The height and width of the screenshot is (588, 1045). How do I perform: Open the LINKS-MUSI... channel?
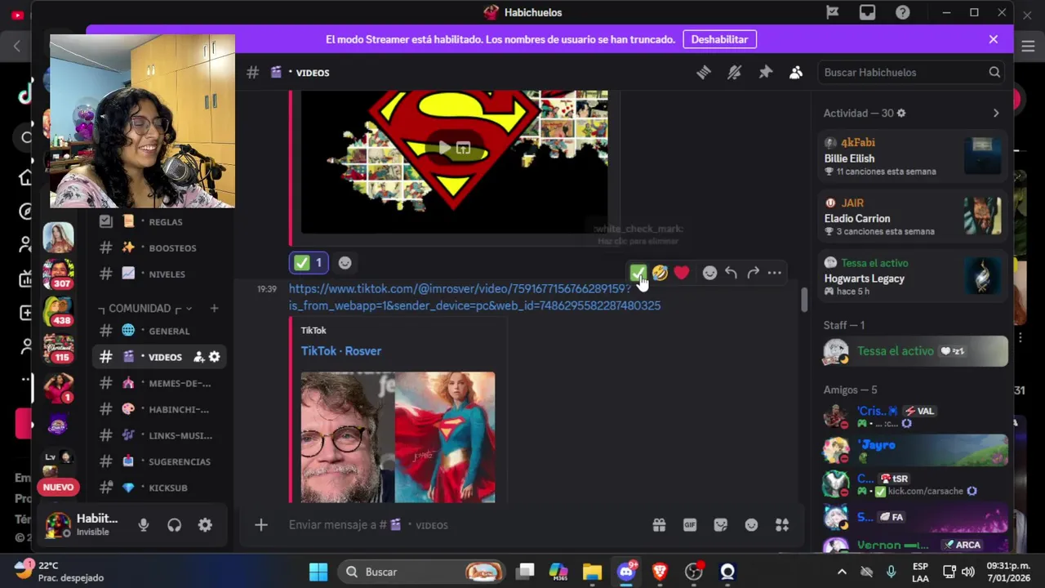click(161, 435)
